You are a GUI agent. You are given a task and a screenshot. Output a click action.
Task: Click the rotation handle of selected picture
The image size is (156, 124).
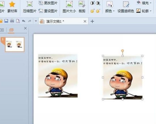(123, 51)
